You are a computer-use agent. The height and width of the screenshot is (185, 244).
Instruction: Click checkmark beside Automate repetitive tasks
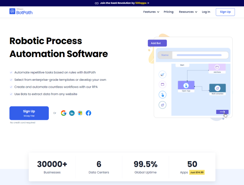click(11, 72)
